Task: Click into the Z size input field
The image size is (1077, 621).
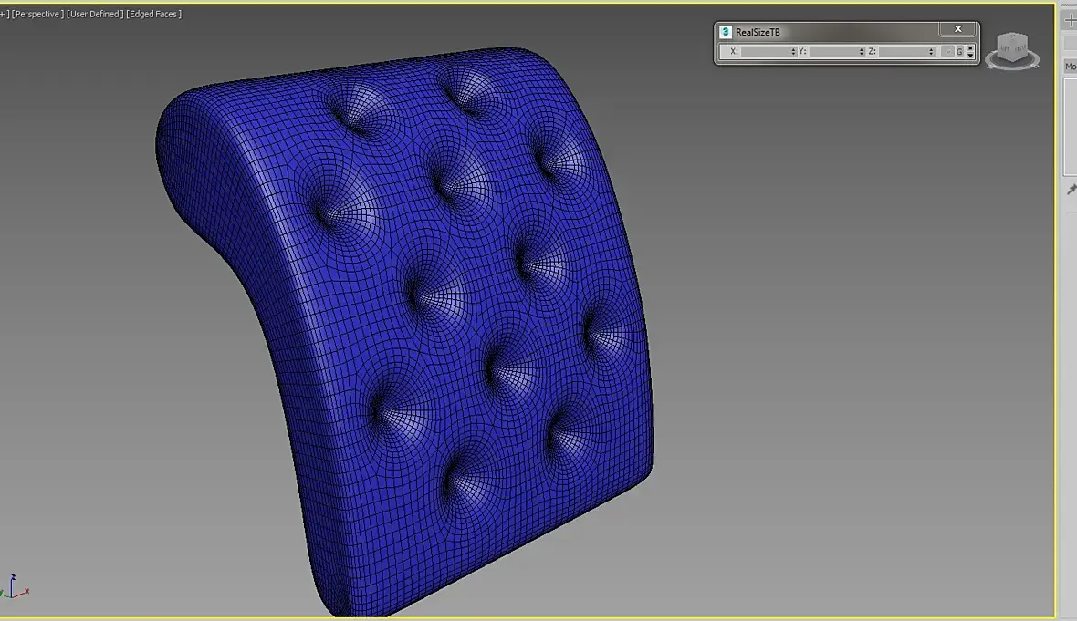Action: 903,51
